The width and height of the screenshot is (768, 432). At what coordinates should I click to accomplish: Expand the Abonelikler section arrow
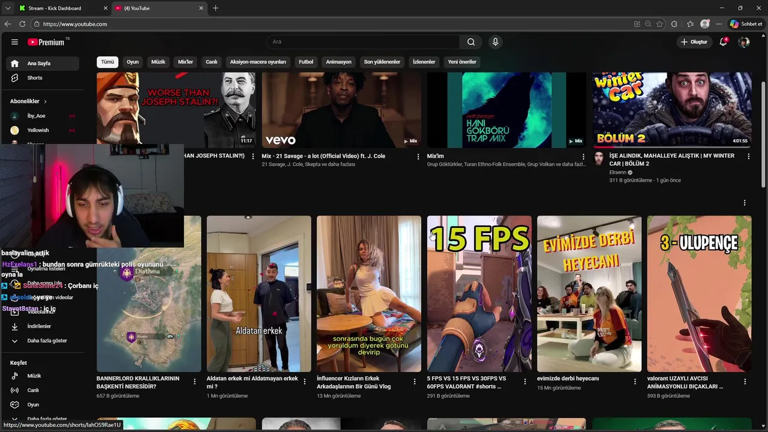tap(45, 101)
